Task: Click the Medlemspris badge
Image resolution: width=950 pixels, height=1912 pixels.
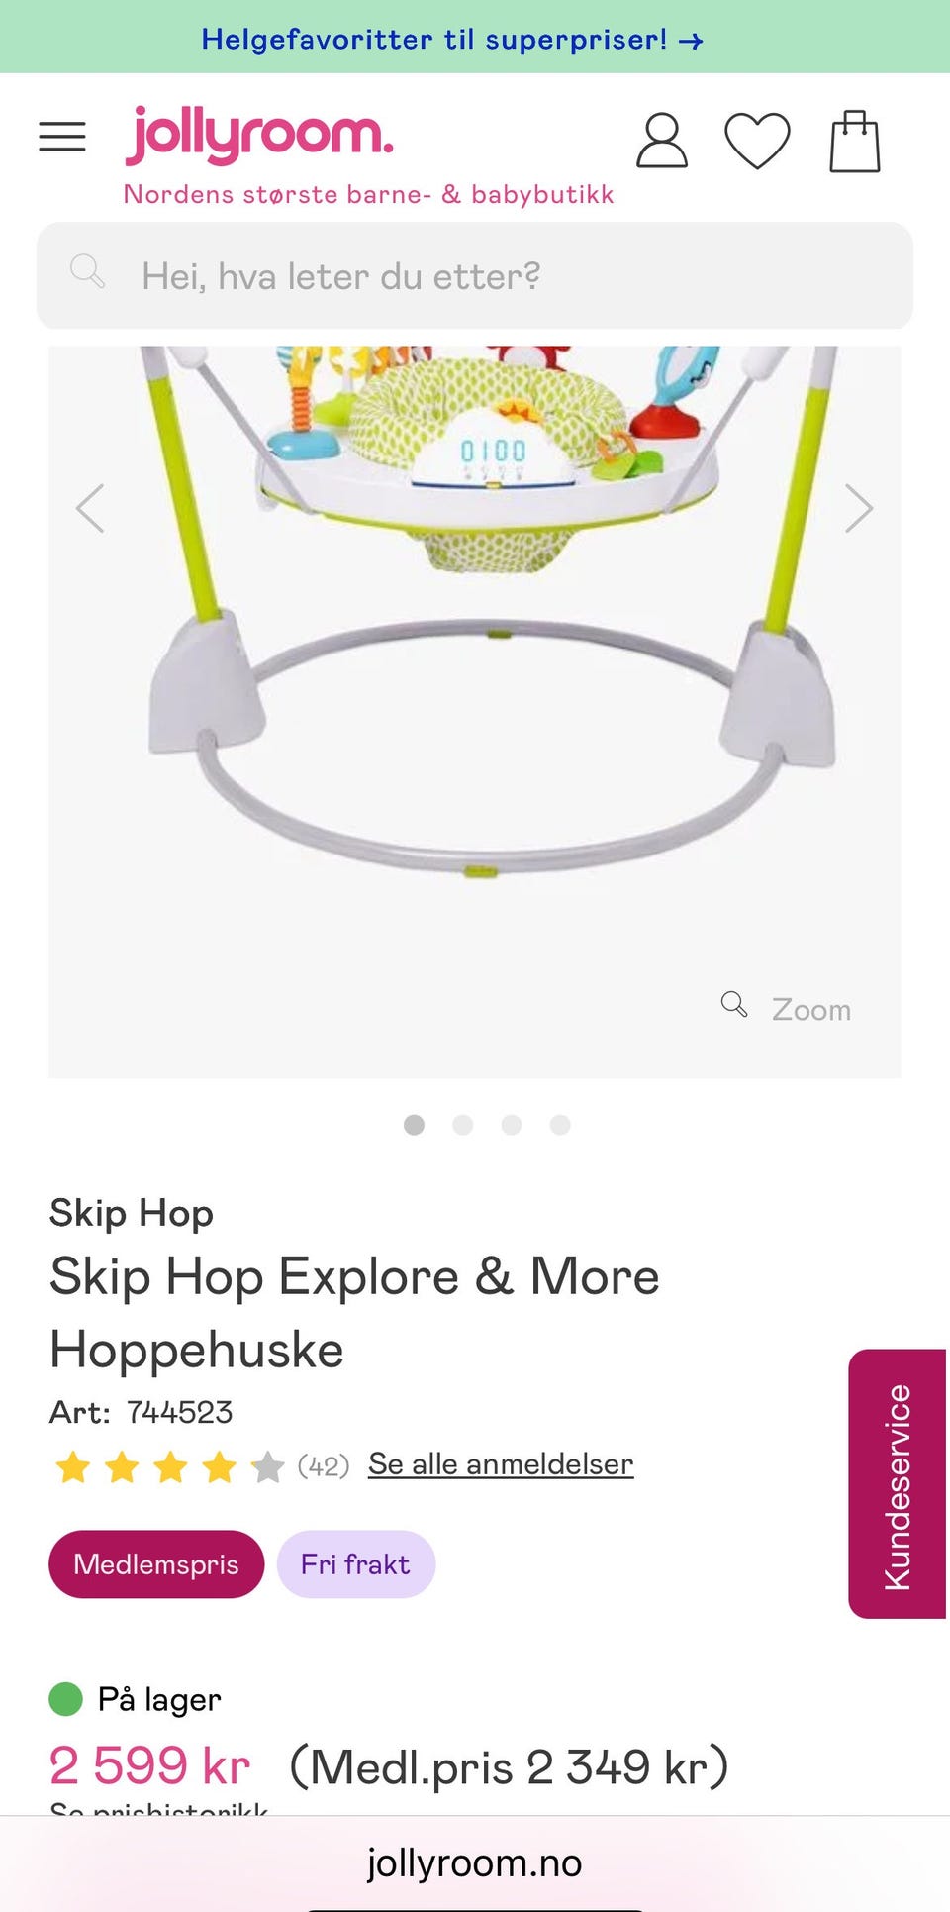Action: [x=156, y=1564]
